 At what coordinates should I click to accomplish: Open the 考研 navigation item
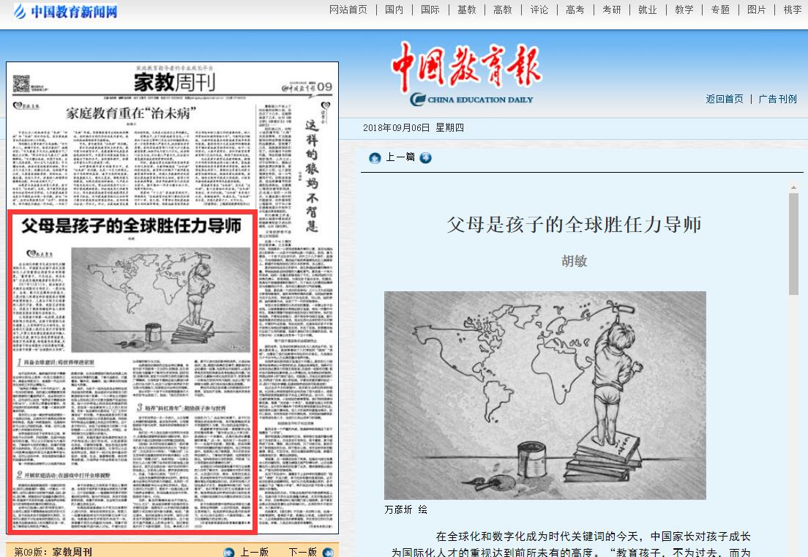pos(612,10)
